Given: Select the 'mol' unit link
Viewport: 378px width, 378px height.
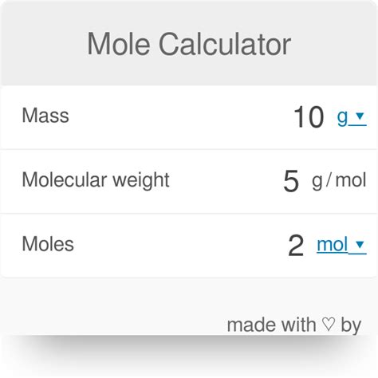Looking at the screenshot, I should coord(333,244).
